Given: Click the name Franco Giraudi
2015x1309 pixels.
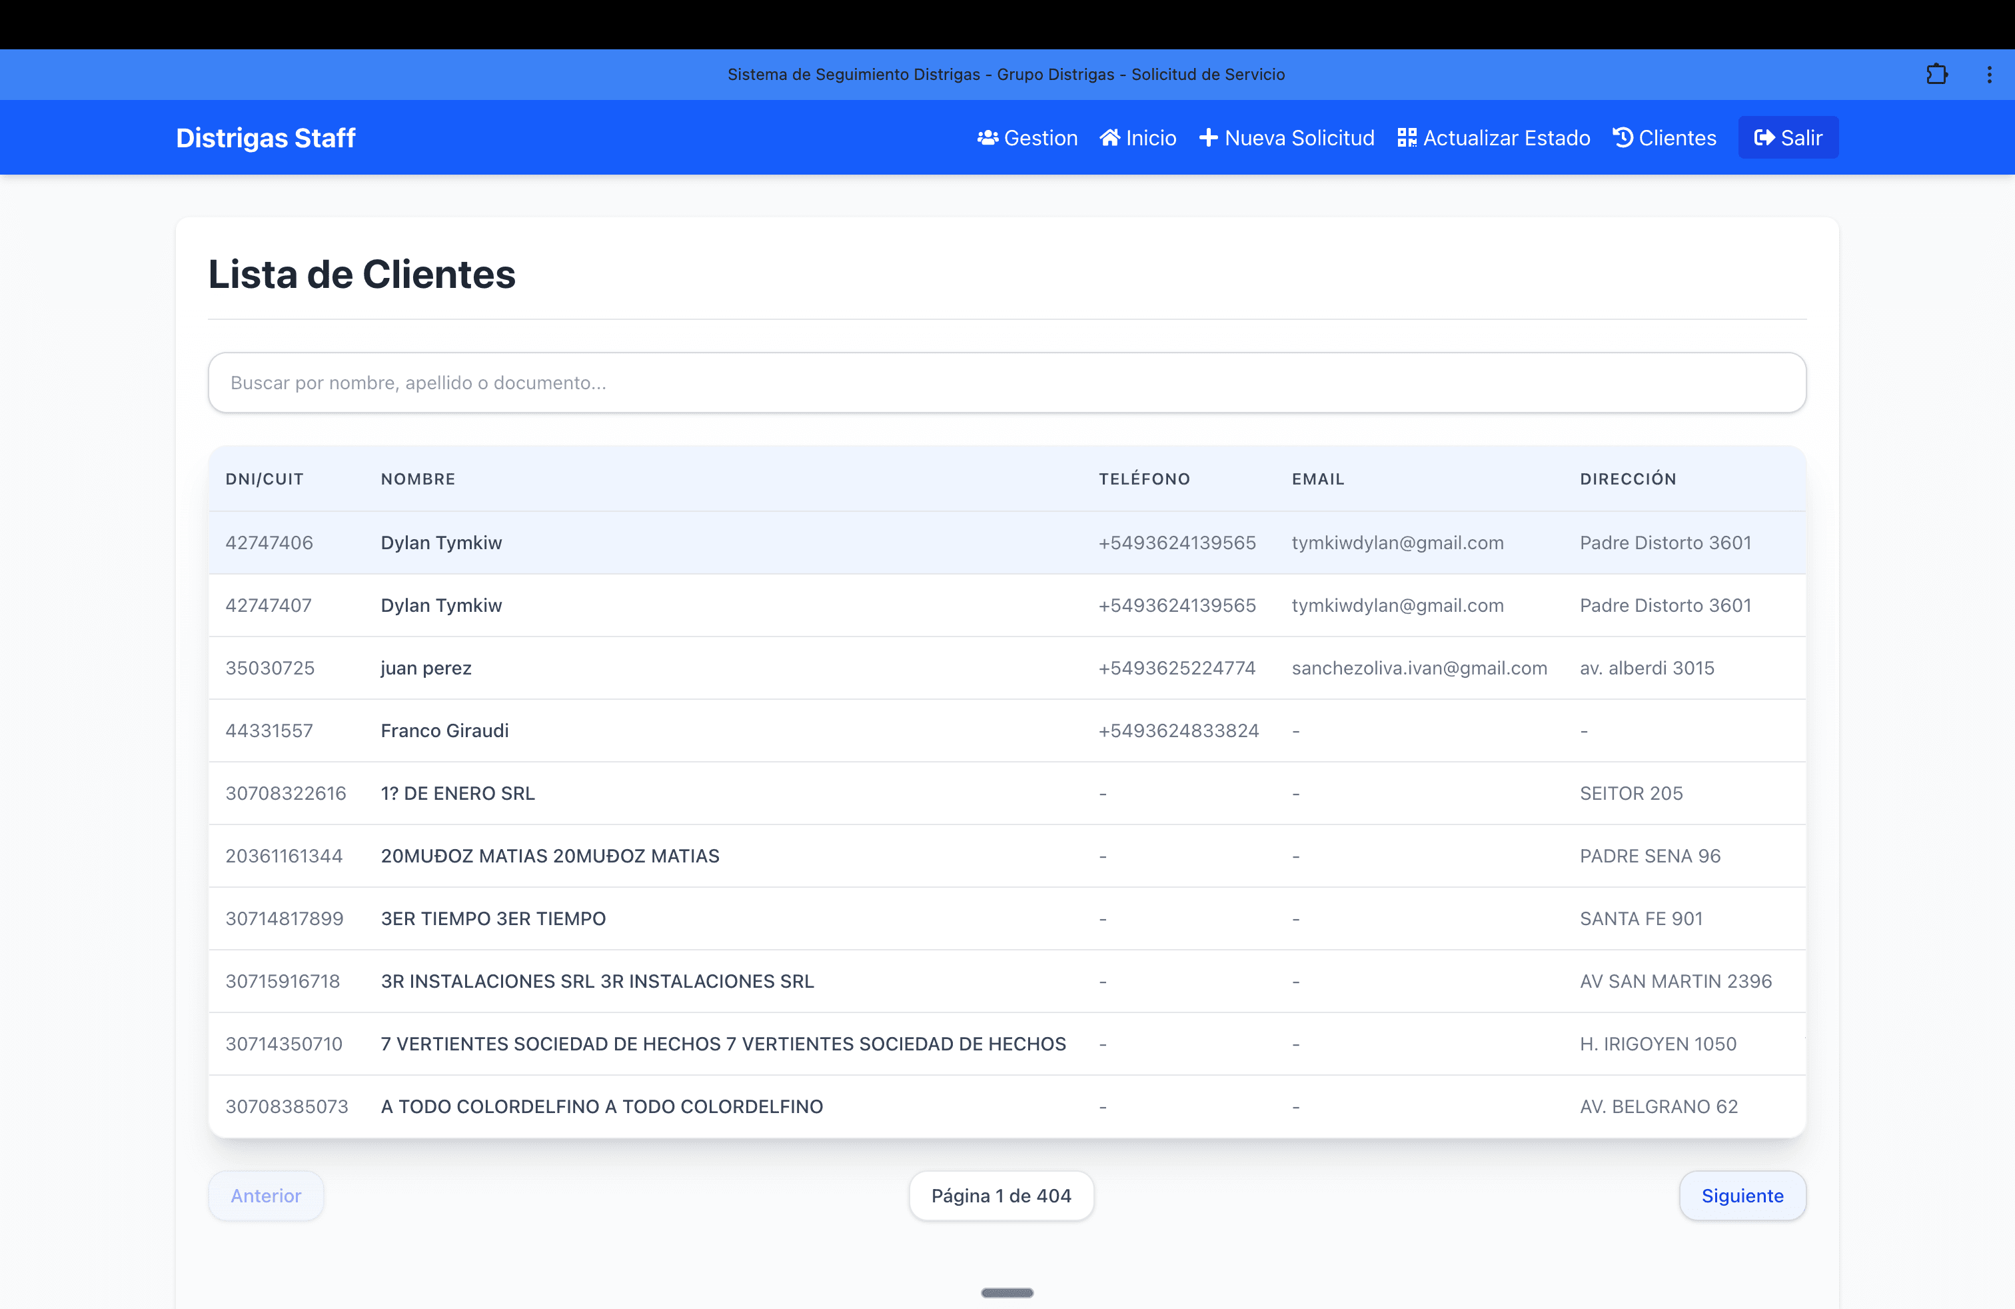Looking at the screenshot, I should pyautogui.click(x=444, y=730).
